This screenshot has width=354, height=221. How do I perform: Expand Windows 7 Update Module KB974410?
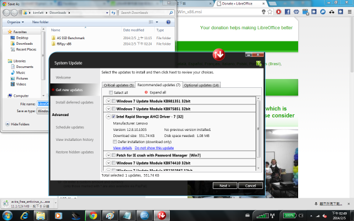[108, 163]
